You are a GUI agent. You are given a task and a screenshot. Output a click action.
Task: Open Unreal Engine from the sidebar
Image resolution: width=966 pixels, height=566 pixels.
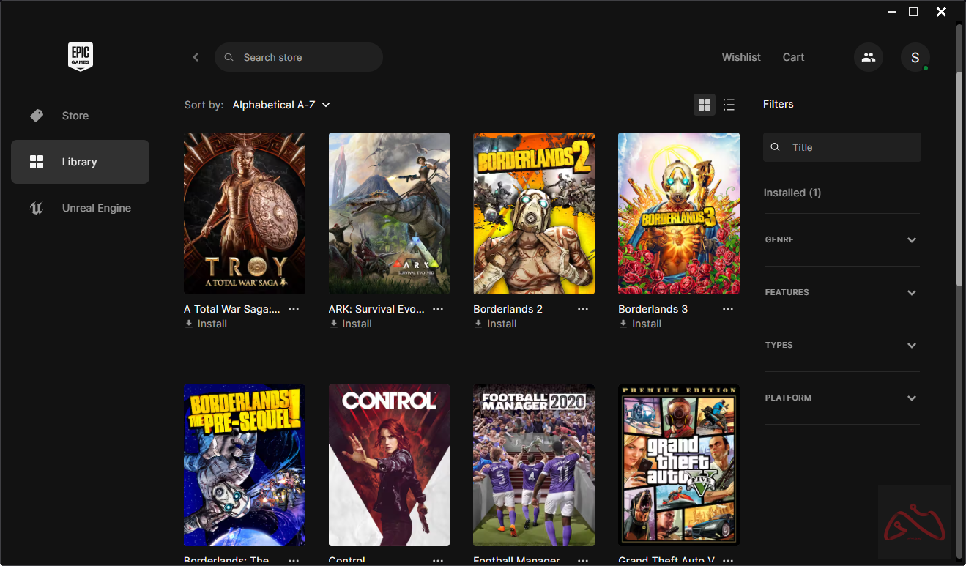click(x=96, y=208)
